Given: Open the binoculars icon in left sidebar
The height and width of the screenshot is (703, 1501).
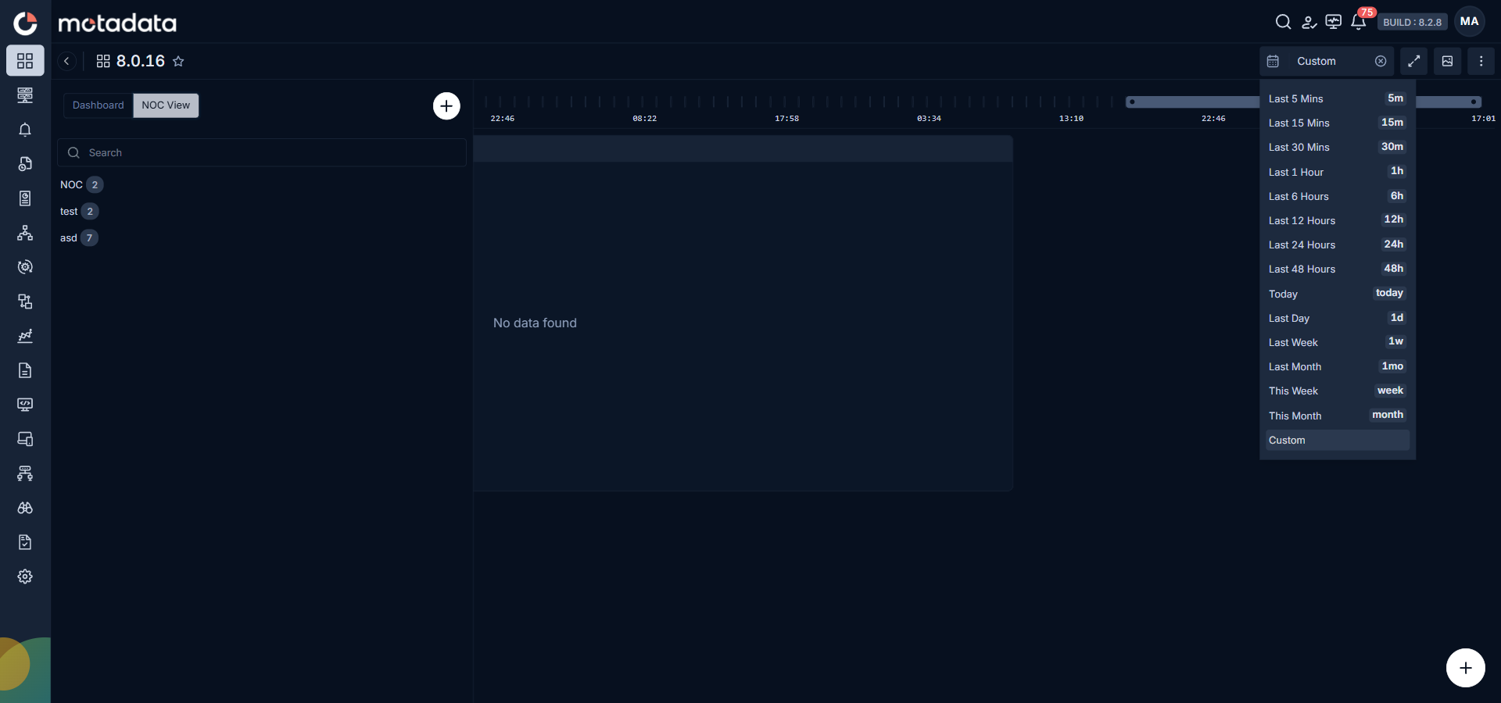Looking at the screenshot, I should [x=25, y=508].
